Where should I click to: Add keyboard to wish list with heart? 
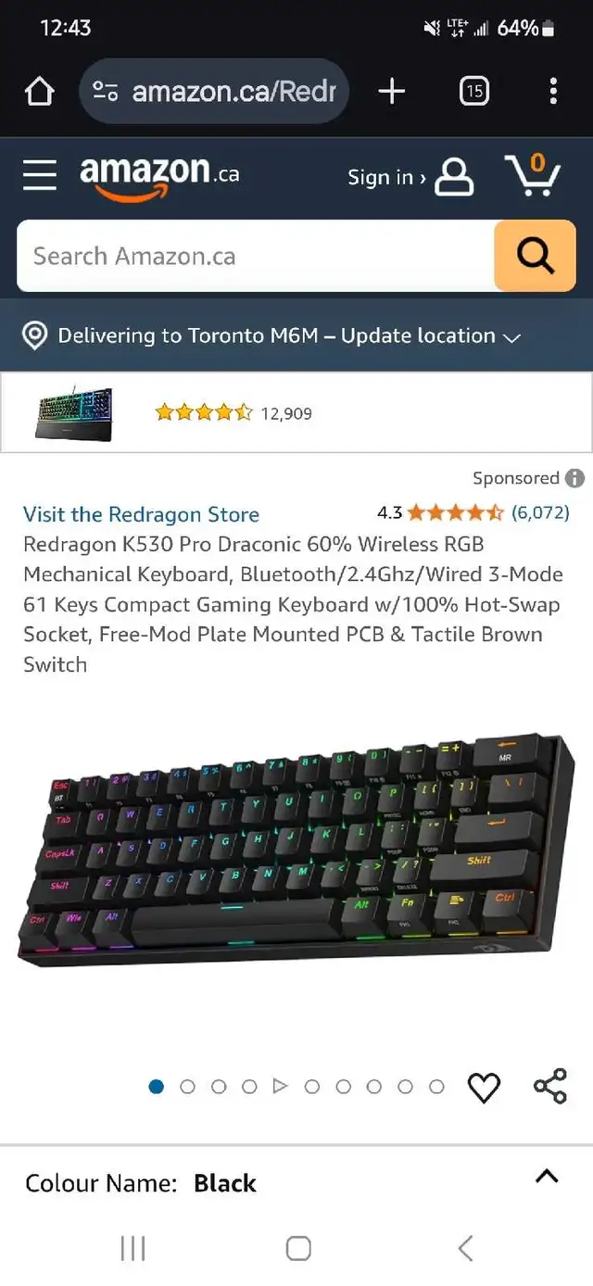pyautogui.click(x=484, y=1087)
